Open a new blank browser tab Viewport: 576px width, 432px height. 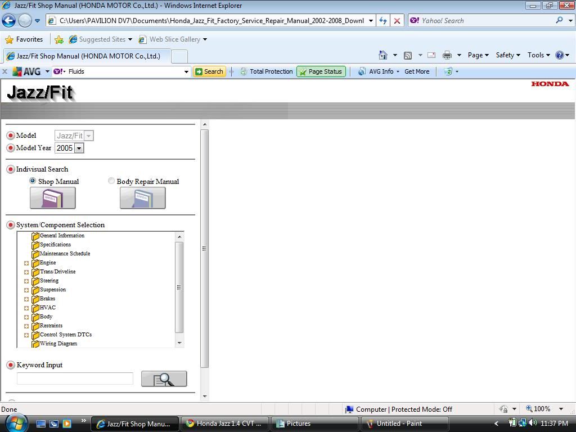pyautogui.click(x=179, y=57)
